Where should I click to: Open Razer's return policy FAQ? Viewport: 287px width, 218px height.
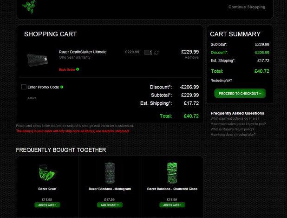232,129
